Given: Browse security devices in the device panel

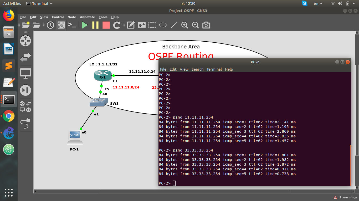Looking at the screenshot, I should pos(25,90).
